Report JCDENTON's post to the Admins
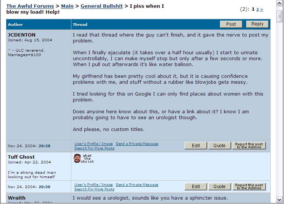Screen dimensions: 284x204 (249, 146)
